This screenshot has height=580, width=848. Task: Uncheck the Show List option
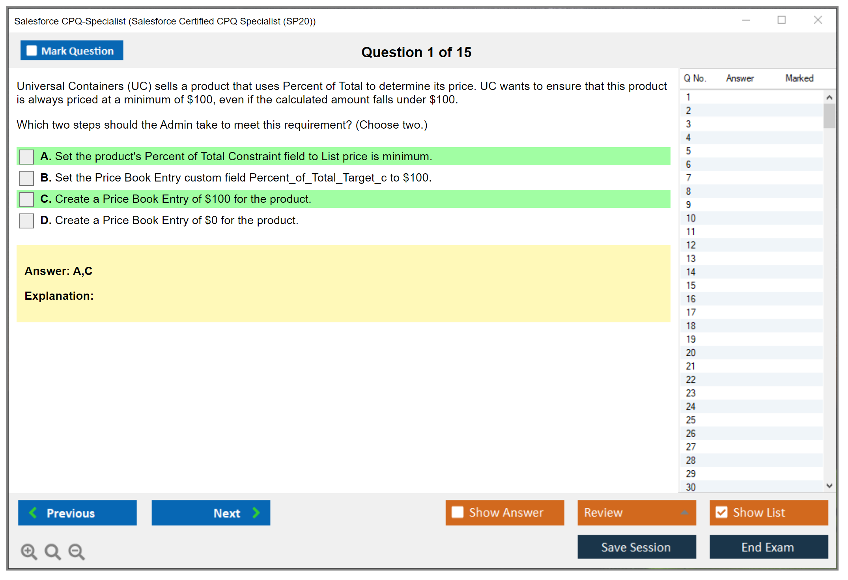721,512
